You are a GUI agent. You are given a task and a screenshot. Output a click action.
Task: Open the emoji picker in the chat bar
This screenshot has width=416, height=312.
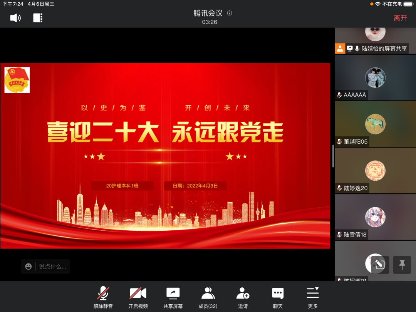(x=29, y=266)
